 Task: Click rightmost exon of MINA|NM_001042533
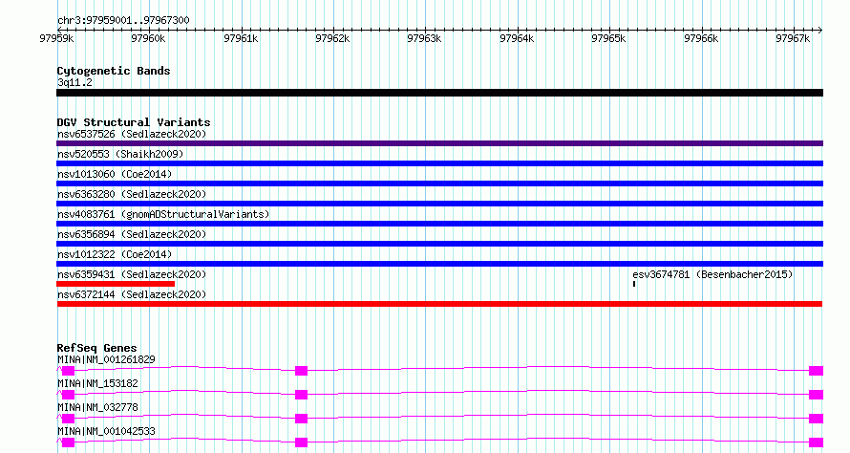coord(816,442)
